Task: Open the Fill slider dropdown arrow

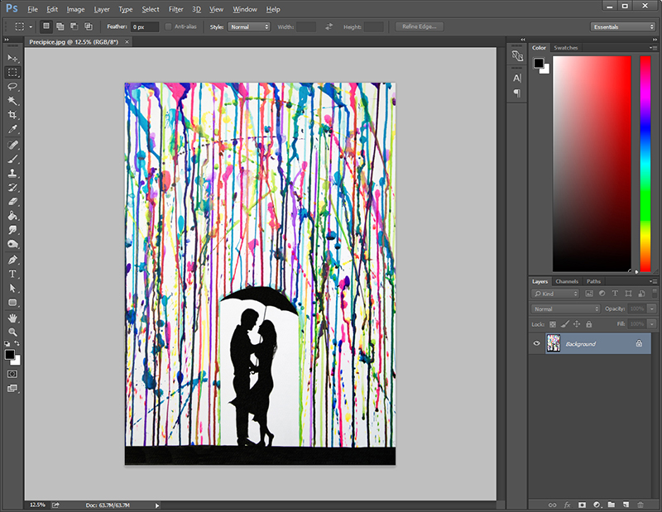Action: point(652,324)
